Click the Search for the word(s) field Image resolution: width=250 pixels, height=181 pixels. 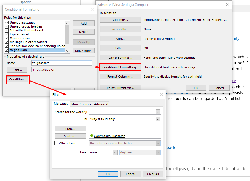[122, 112]
